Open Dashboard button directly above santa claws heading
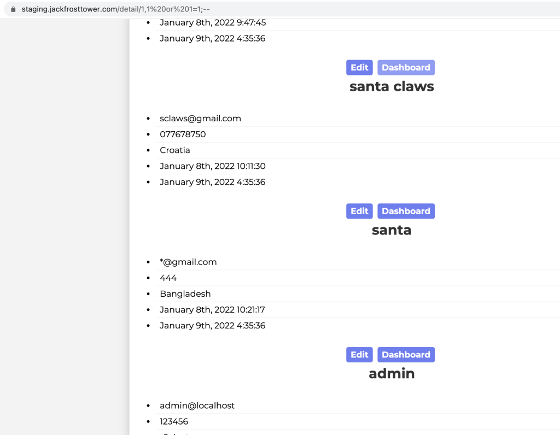Viewport: 560px width, 435px height. [x=406, y=68]
